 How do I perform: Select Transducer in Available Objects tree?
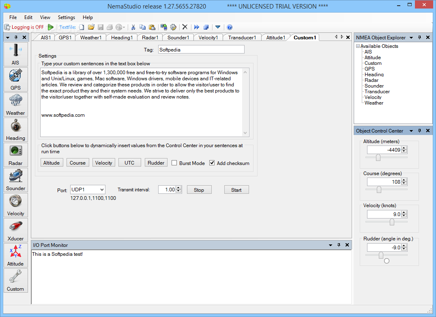377,91
